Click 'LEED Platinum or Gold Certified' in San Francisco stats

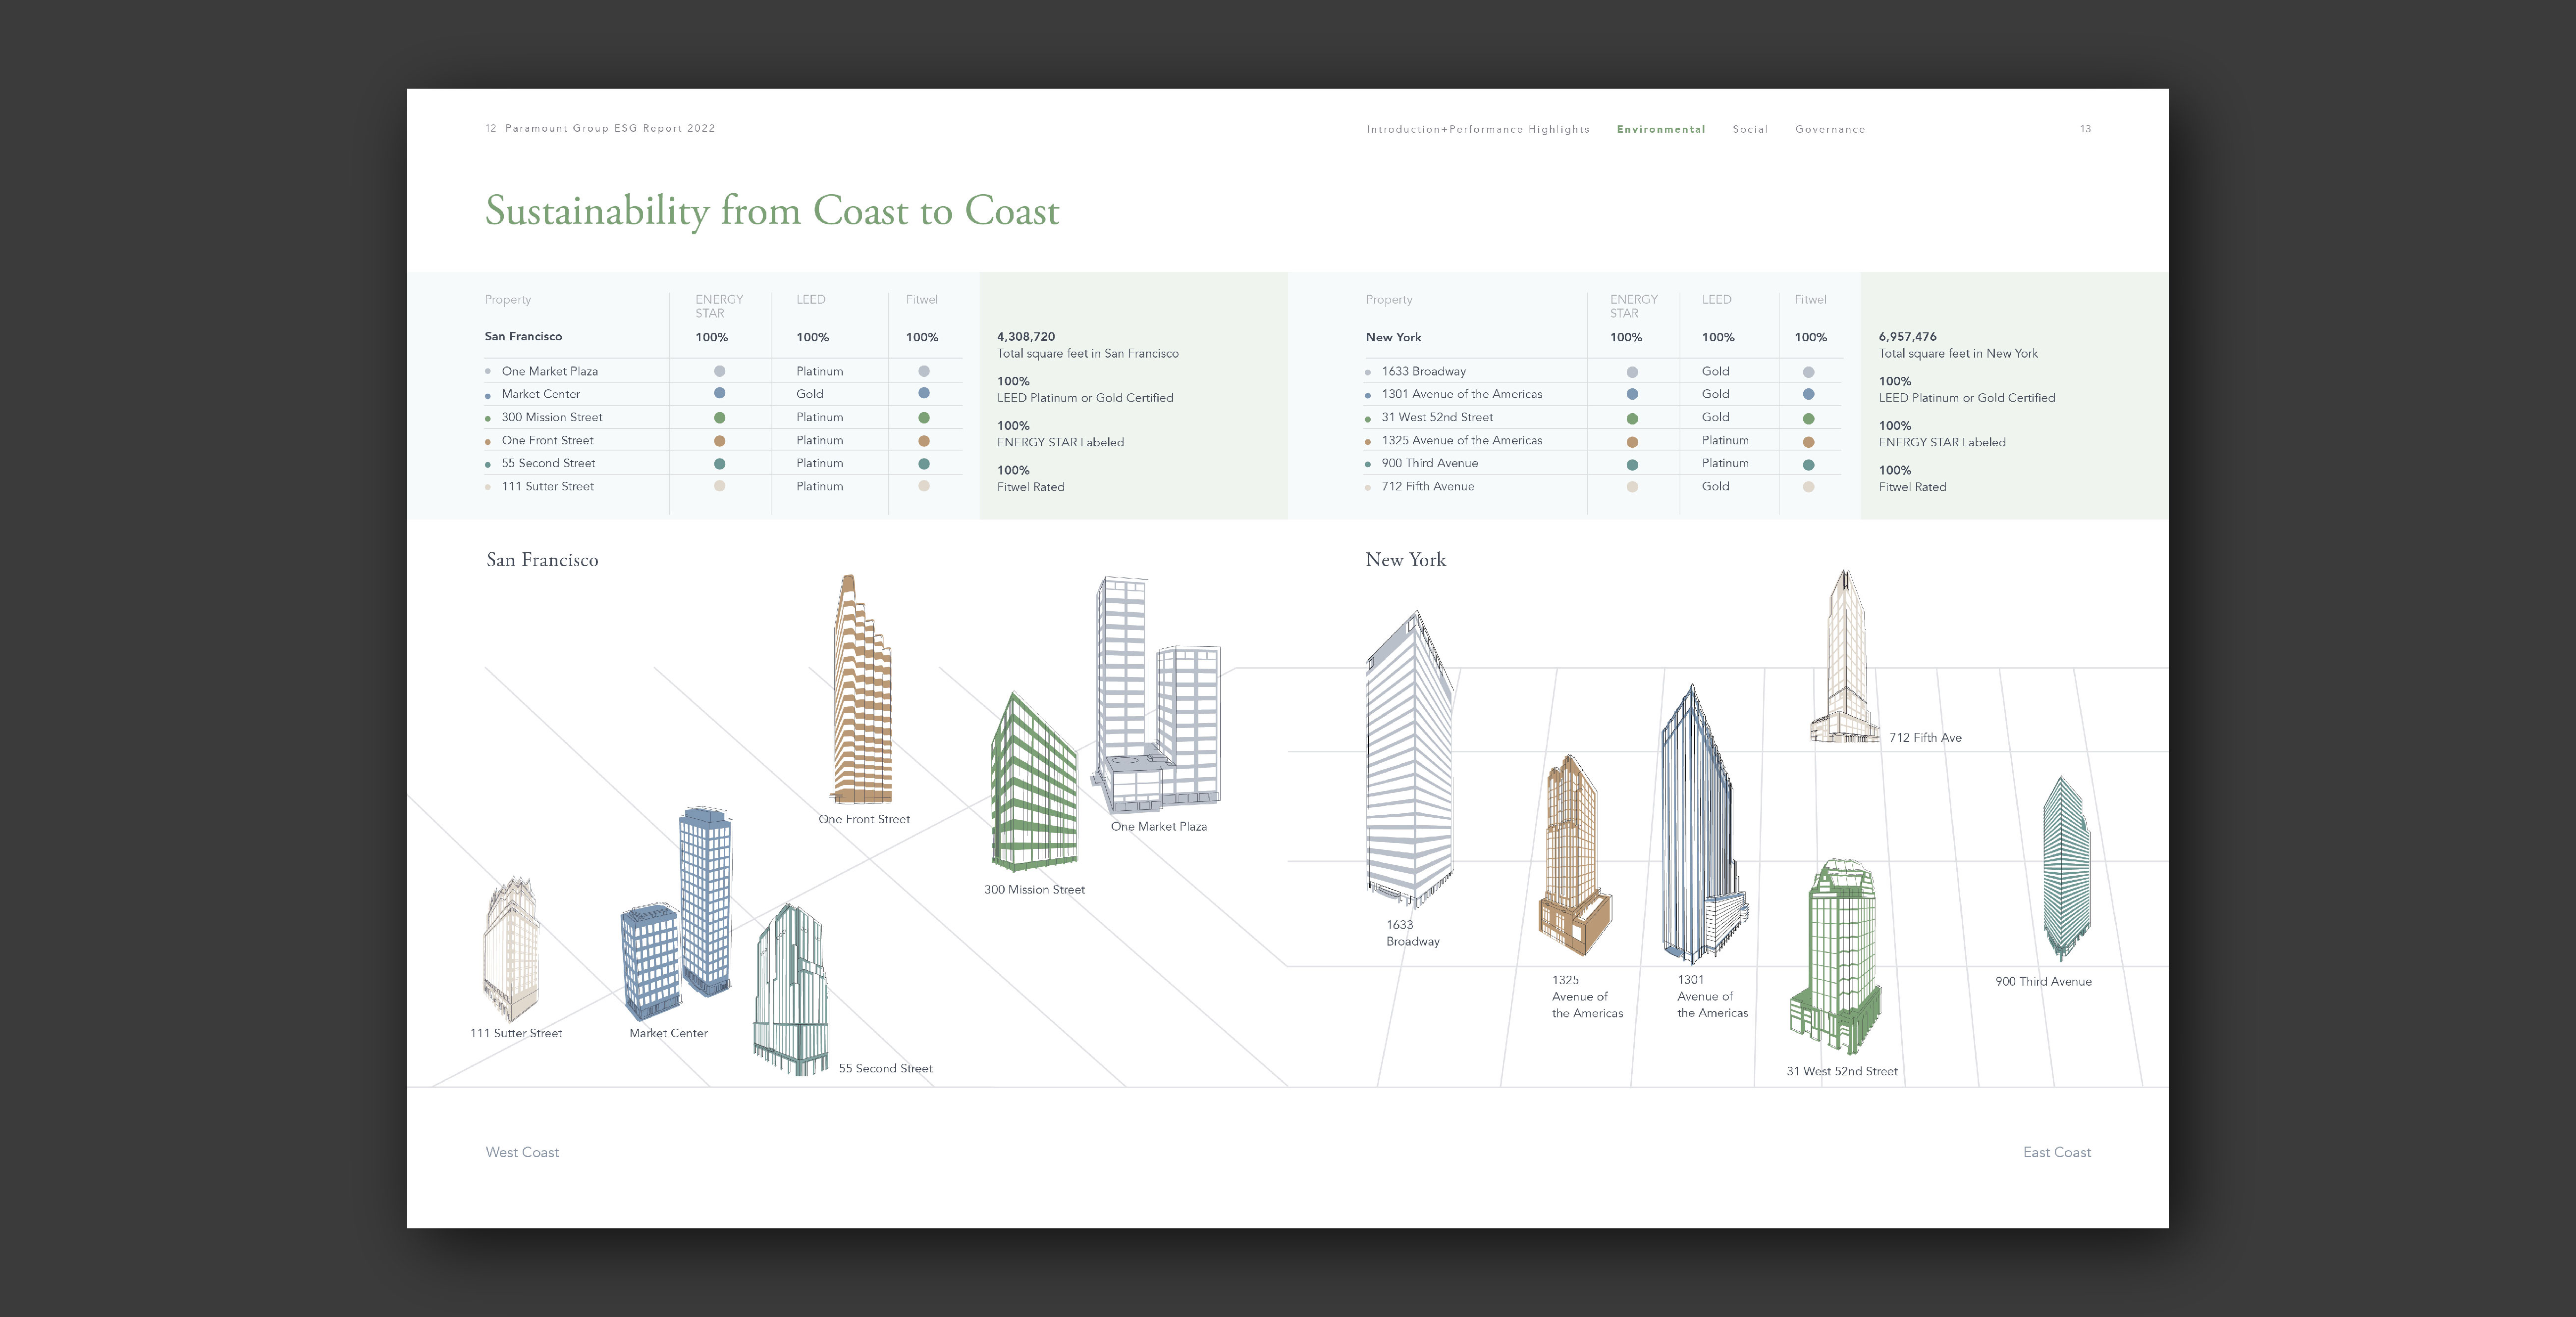pyautogui.click(x=1085, y=398)
